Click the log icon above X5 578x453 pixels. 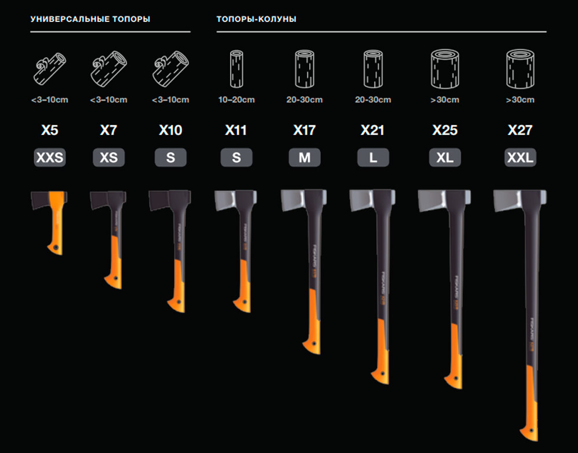49,69
